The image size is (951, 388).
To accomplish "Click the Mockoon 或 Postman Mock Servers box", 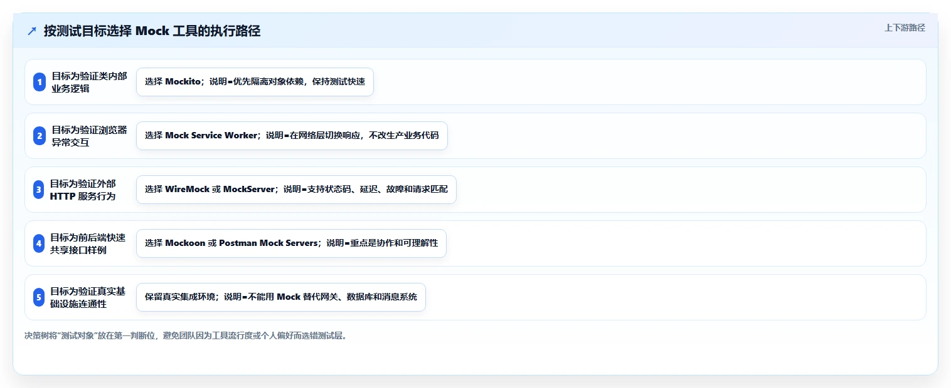I will click(291, 243).
